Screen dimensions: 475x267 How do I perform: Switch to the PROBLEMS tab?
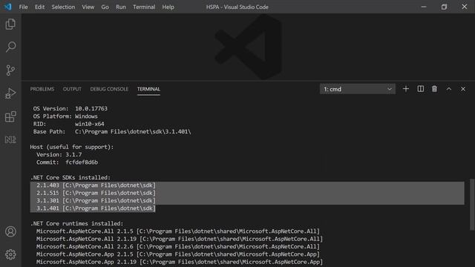point(42,89)
